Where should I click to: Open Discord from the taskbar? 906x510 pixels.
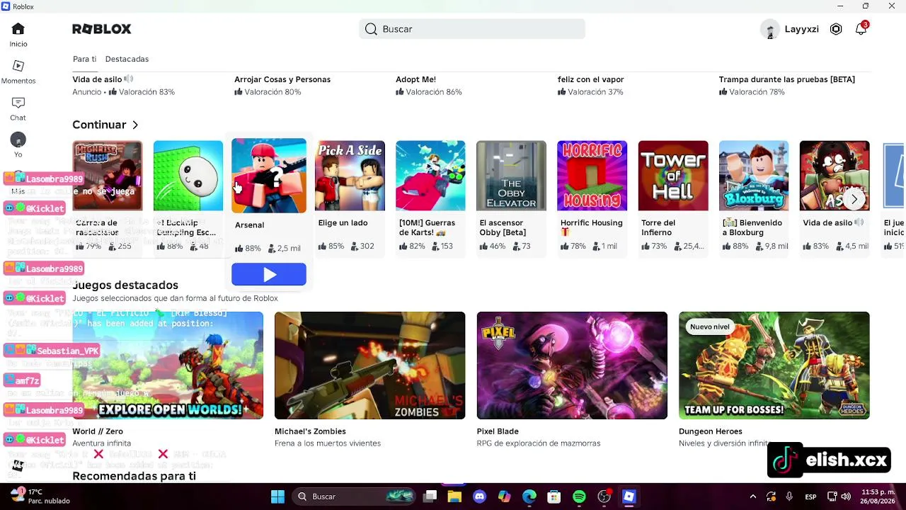479,497
